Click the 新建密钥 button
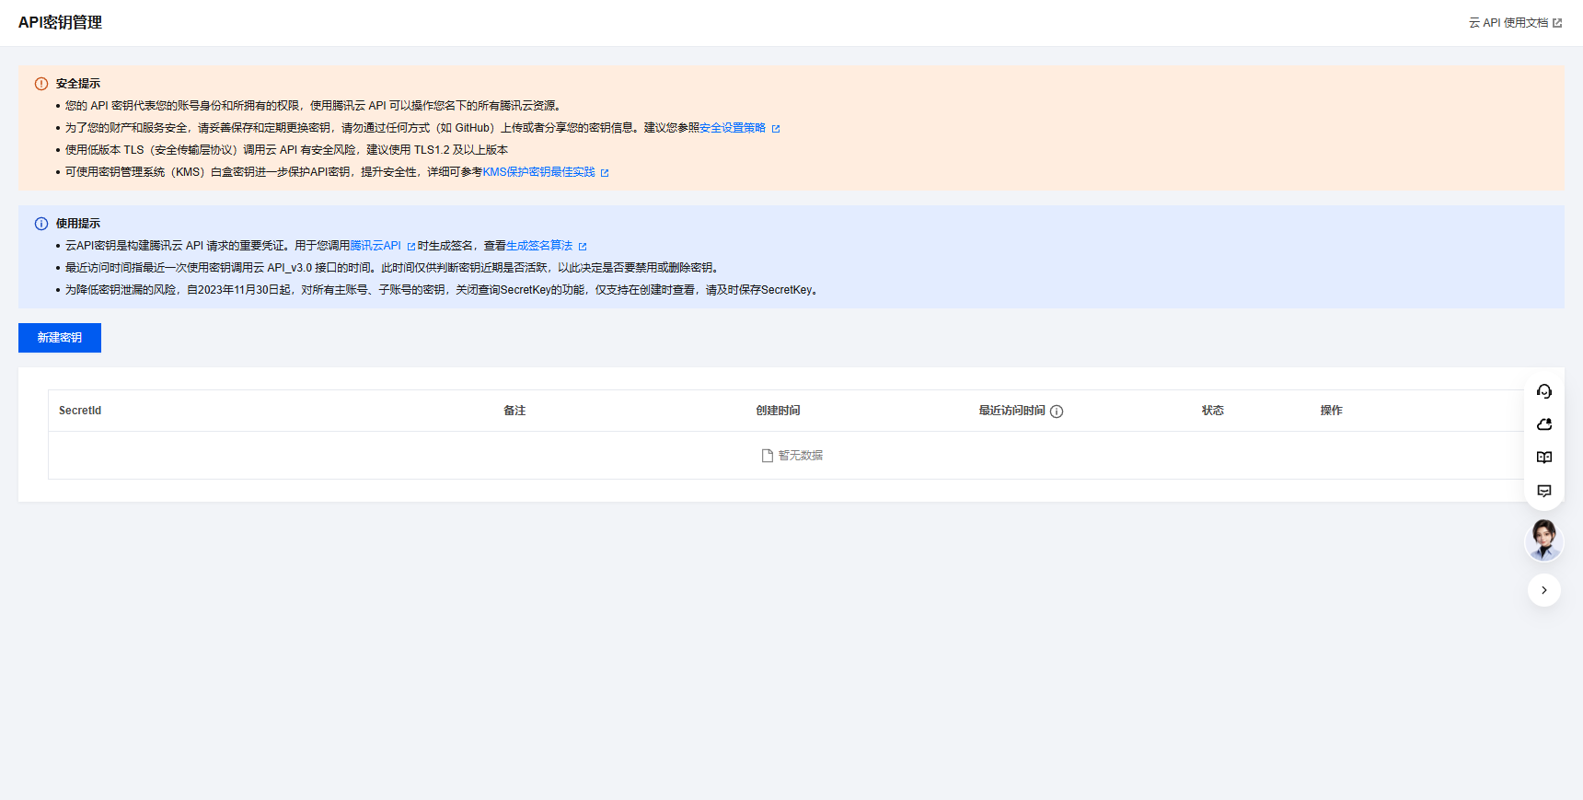Screen dimensions: 1583x800 pos(60,338)
